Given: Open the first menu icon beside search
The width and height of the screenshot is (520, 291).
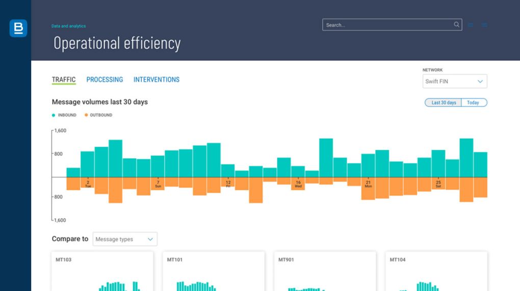Looking at the screenshot, I should [471, 25].
